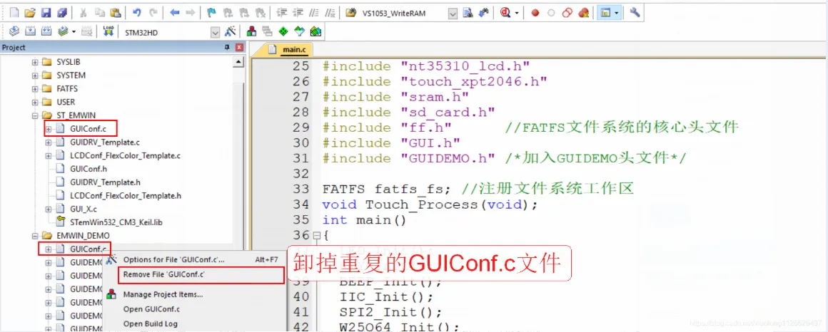Toggle the window layout button in toolbar
The height and width of the screenshot is (332, 828).
pyautogui.click(x=605, y=13)
